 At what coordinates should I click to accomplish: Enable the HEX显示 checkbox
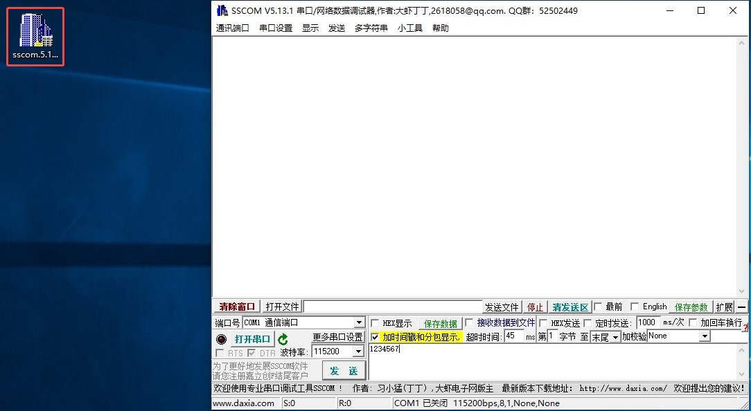(x=374, y=322)
